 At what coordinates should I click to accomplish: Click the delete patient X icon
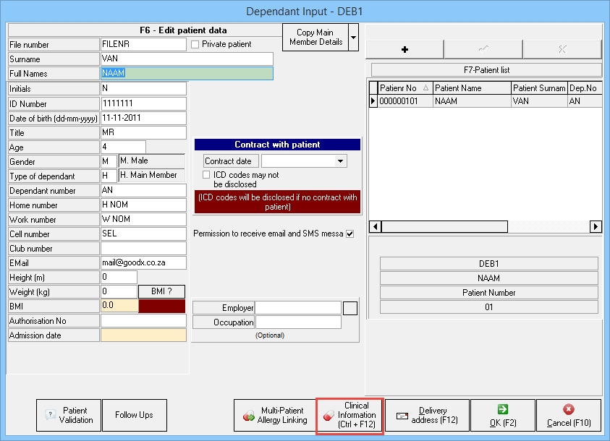pos(562,49)
